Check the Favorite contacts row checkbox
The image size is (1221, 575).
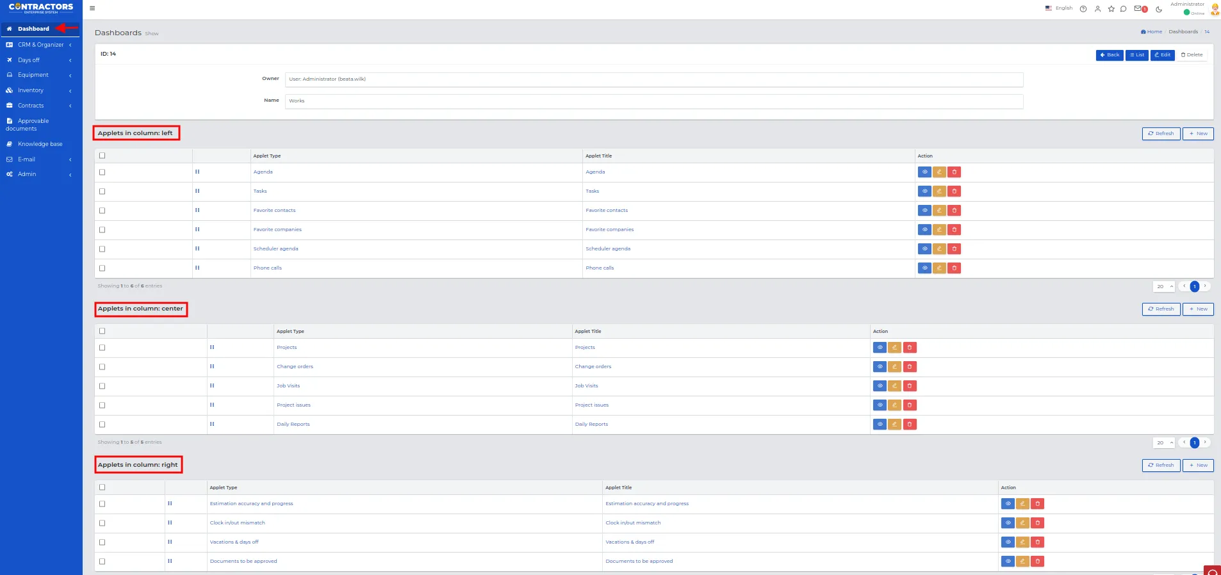(x=102, y=211)
